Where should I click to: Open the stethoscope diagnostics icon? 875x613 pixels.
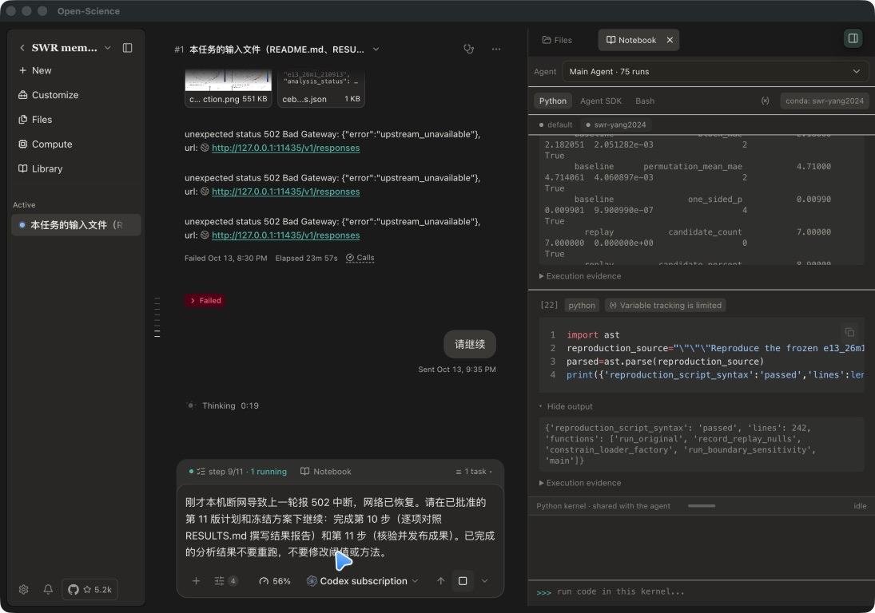tap(469, 49)
